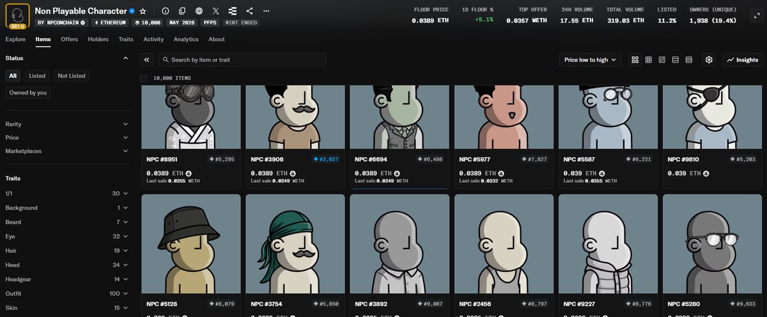Open the Holders tab
The width and height of the screenshot is (767, 317).
click(x=98, y=39)
